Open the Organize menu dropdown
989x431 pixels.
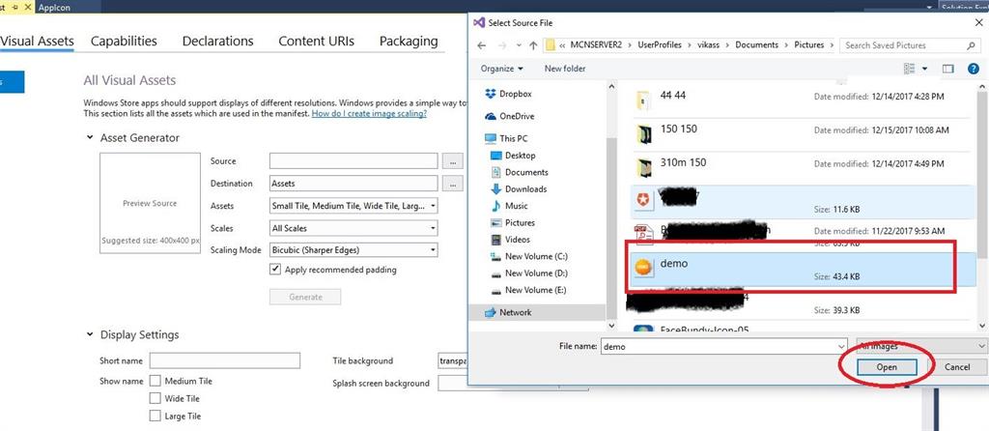502,69
